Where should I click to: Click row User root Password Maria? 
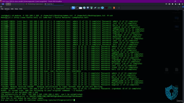tap(69, 77)
